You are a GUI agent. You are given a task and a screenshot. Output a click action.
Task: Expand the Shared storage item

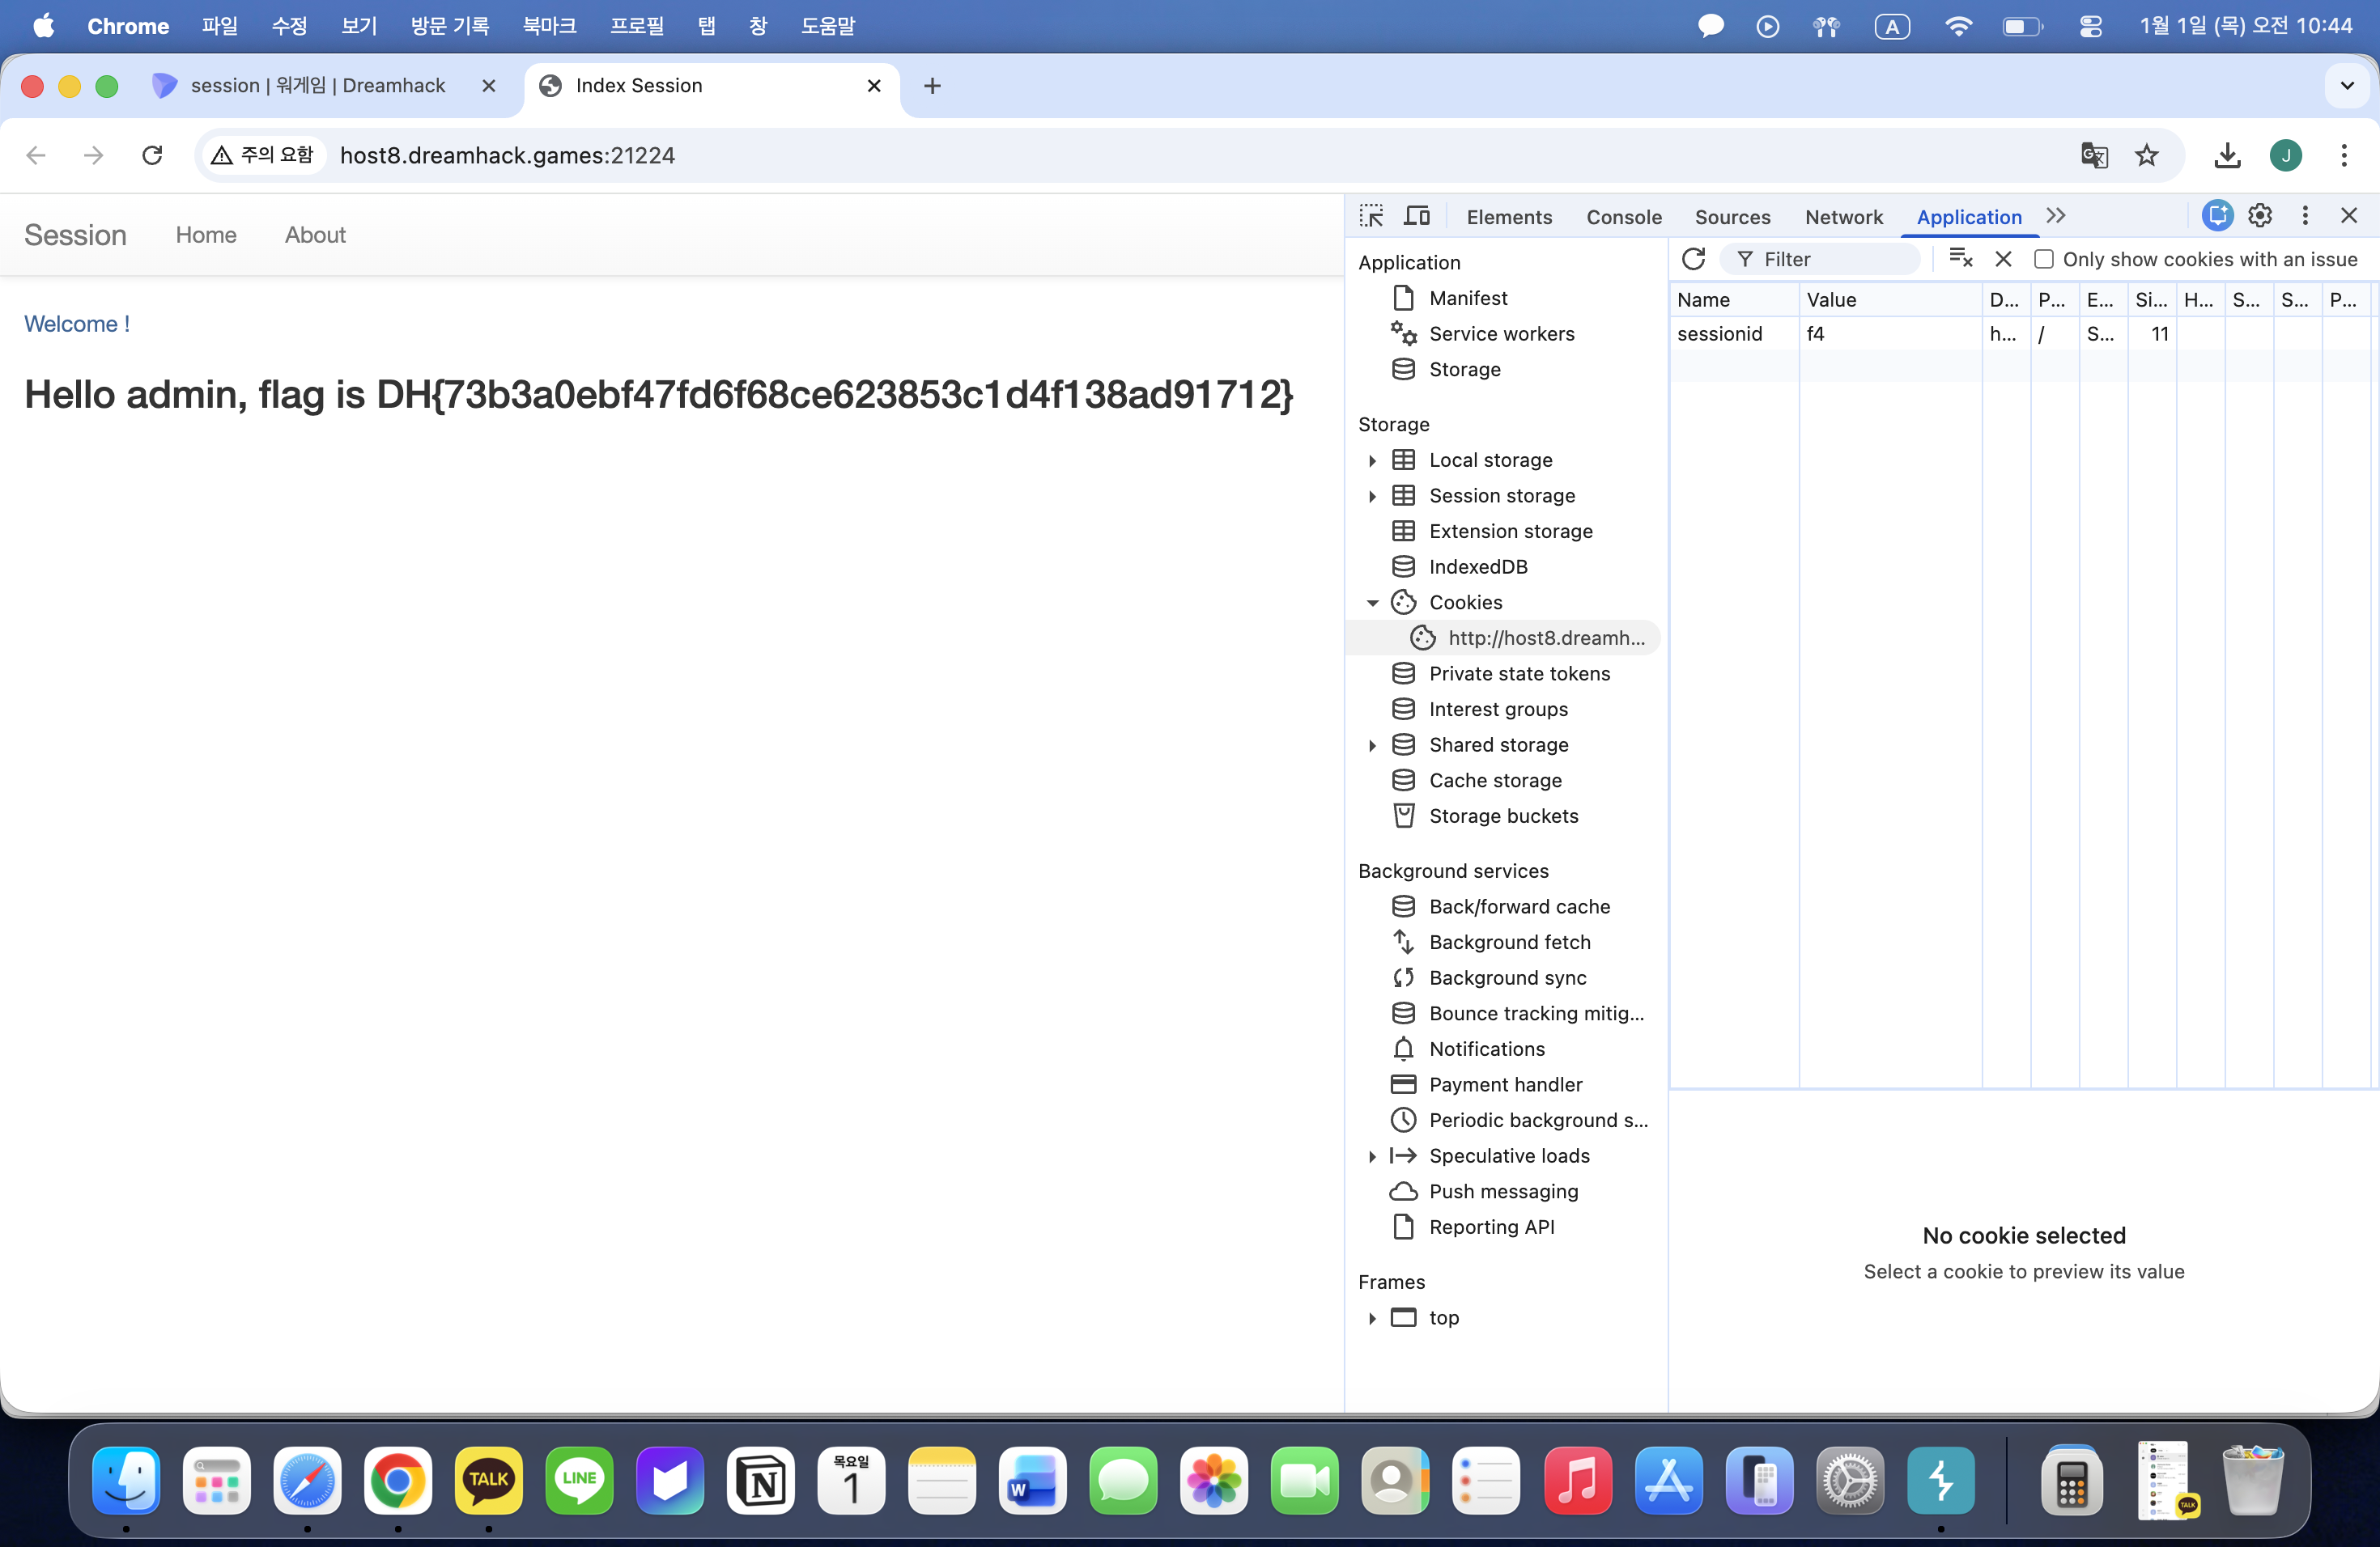pos(1372,744)
